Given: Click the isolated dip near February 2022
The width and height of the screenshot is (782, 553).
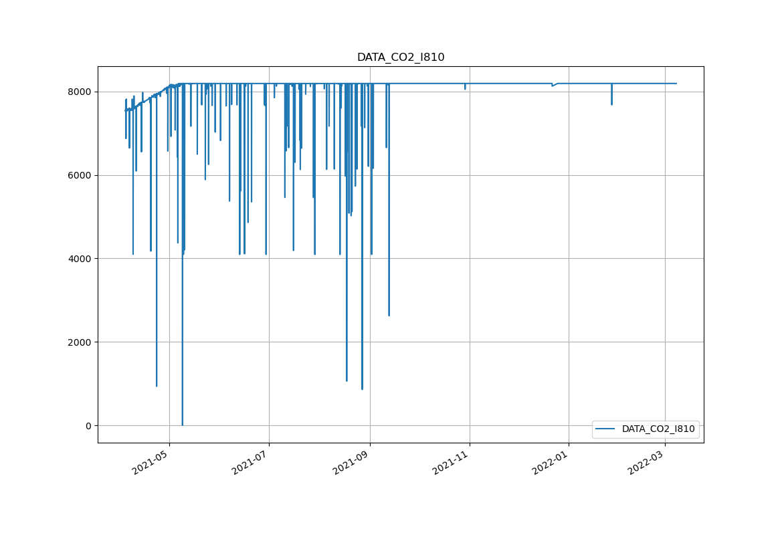Looking at the screenshot, I should click(611, 103).
